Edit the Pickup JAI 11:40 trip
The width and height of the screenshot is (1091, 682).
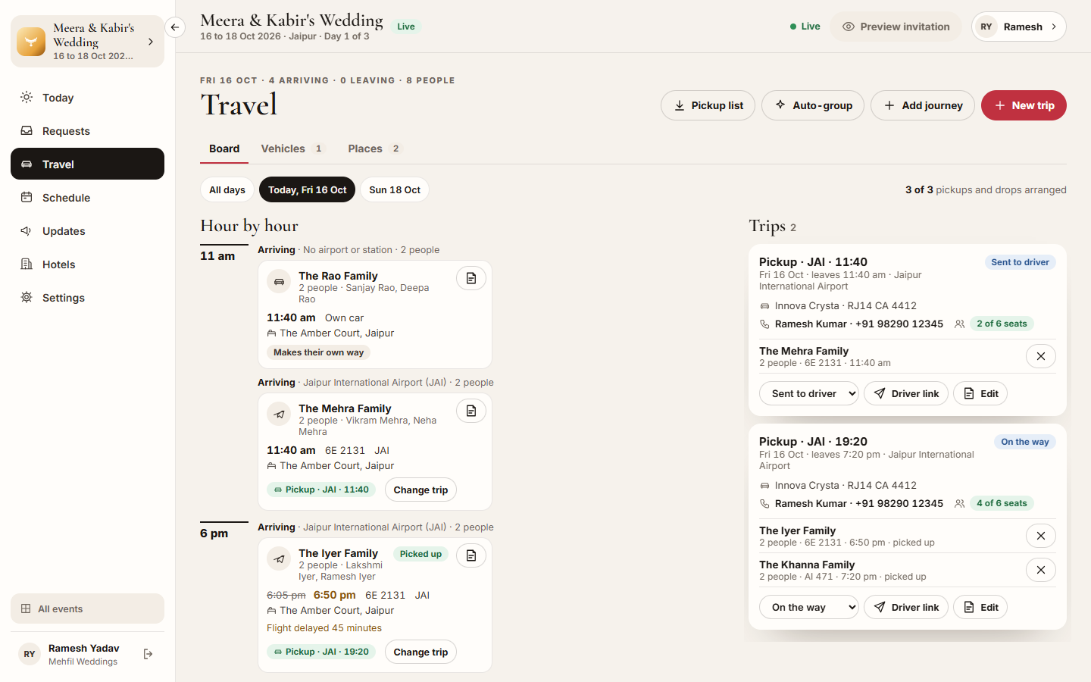[x=980, y=393]
